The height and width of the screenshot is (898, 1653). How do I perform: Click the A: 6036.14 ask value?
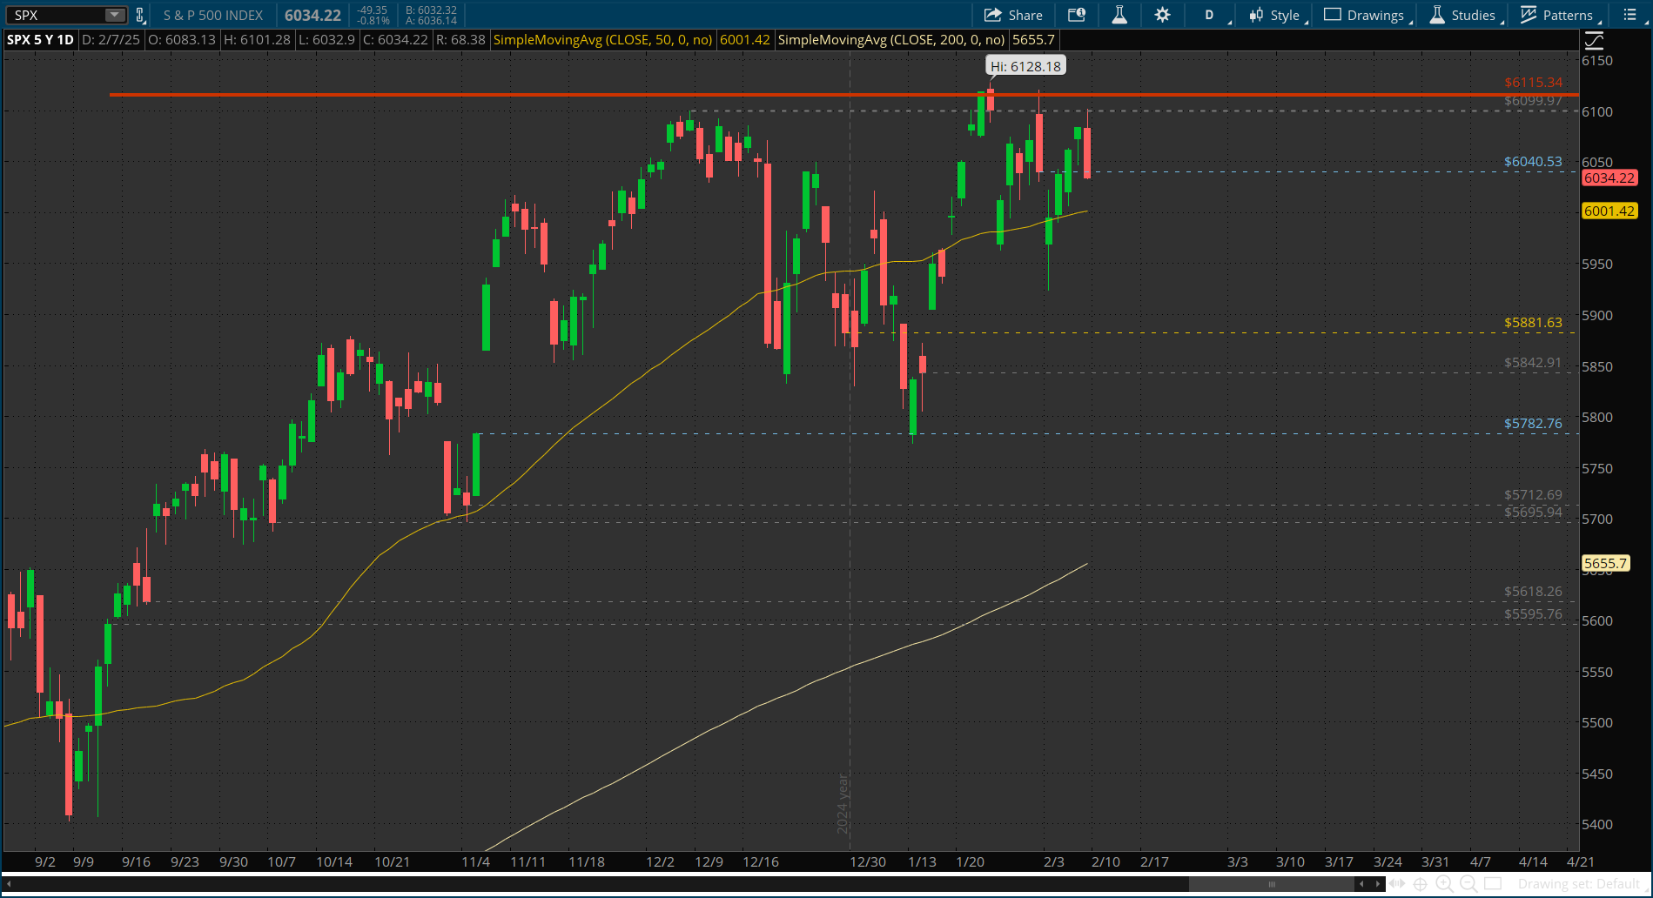[x=431, y=20]
